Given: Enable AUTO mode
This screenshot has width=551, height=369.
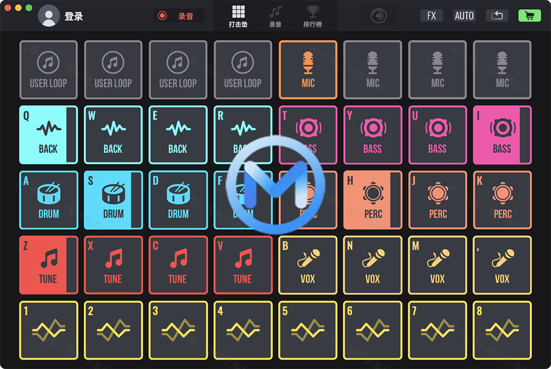Looking at the screenshot, I should (x=464, y=15).
